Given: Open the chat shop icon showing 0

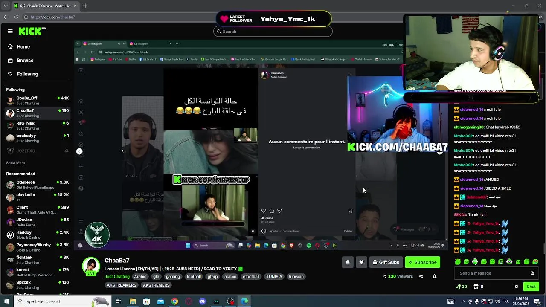Looking at the screenshot, I should coord(479,287).
